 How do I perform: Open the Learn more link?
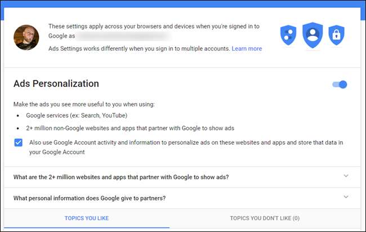[247, 49]
